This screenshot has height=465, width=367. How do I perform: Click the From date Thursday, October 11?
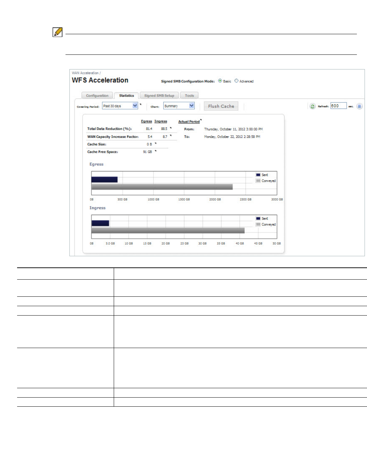(x=233, y=129)
